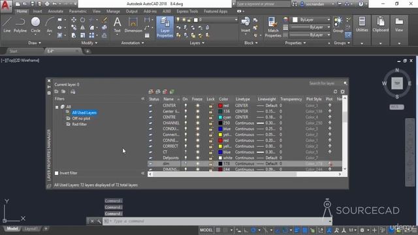
Task: Click New Group Filter icon
Action: click(x=63, y=91)
